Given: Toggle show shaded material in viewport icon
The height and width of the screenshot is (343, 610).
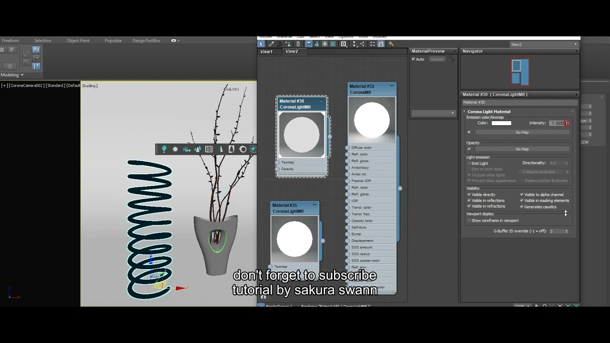Looking at the screenshot, I should pos(325,44).
